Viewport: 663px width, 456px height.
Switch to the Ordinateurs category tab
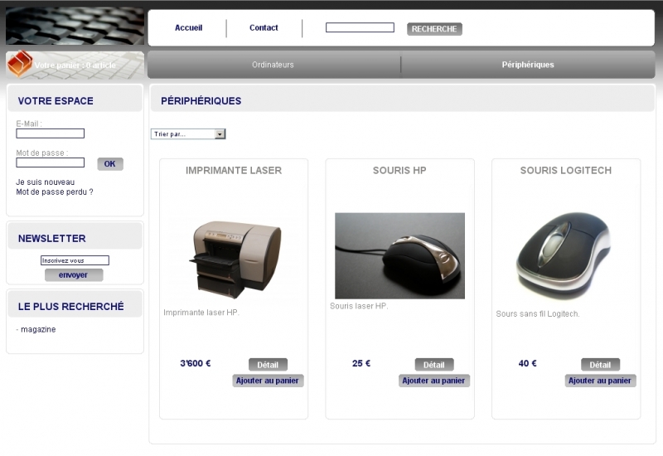coord(273,65)
